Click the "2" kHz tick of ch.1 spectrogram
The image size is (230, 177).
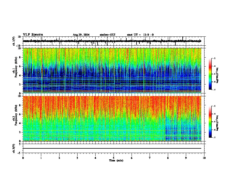click(x=20, y=84)
